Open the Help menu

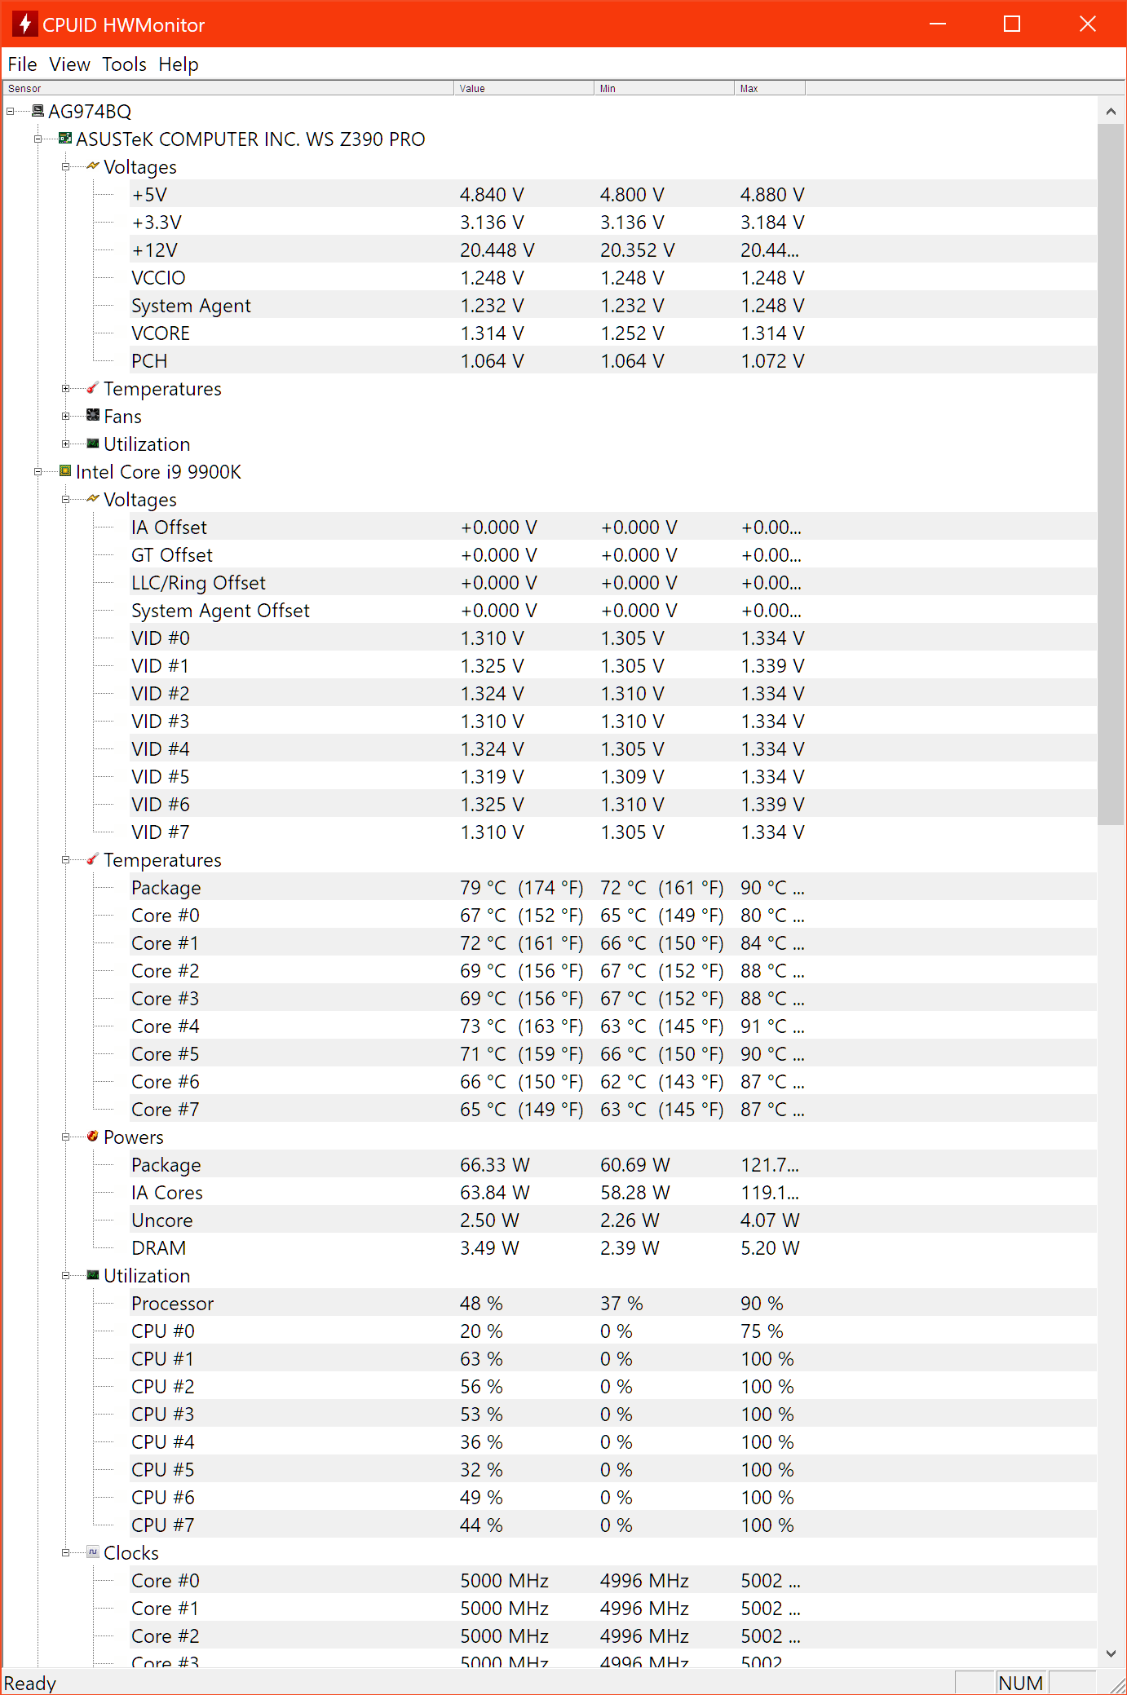[x=178, y=64]
